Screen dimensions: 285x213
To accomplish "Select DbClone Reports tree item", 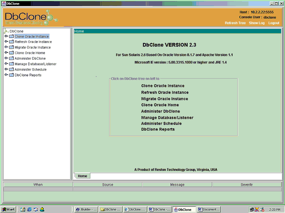I will (28, 75).
